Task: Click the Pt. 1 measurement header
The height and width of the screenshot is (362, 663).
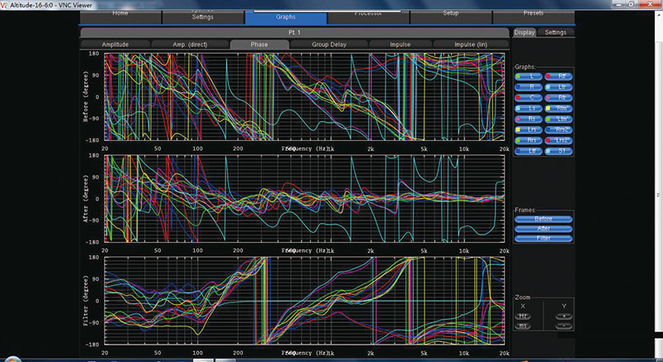Action: [295, 32]
